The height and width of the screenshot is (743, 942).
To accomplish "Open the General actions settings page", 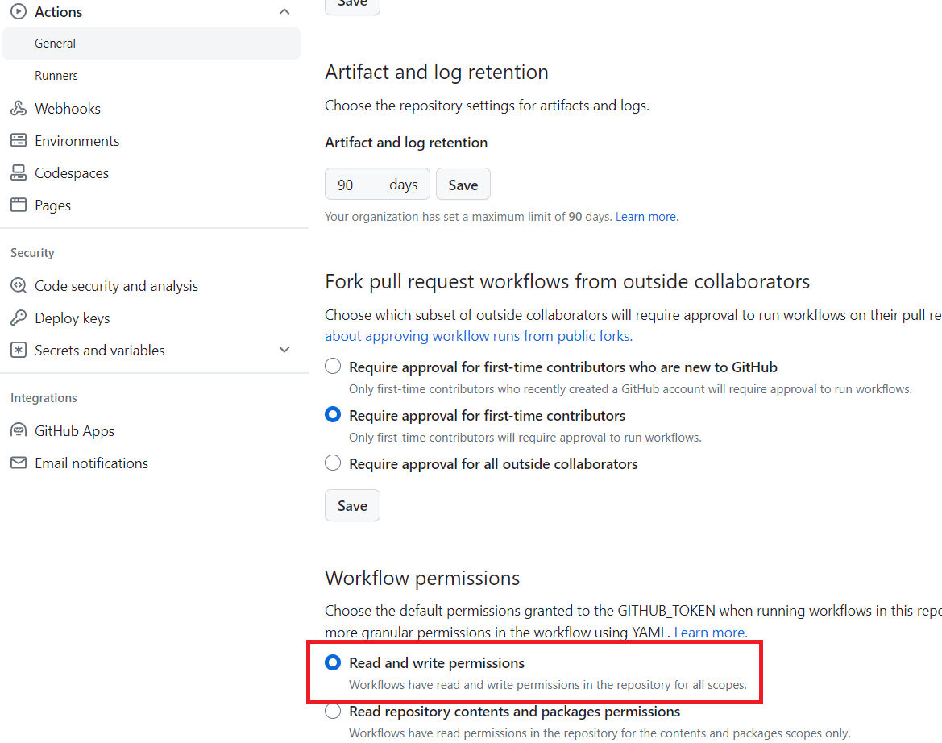I will pos(56,44).
